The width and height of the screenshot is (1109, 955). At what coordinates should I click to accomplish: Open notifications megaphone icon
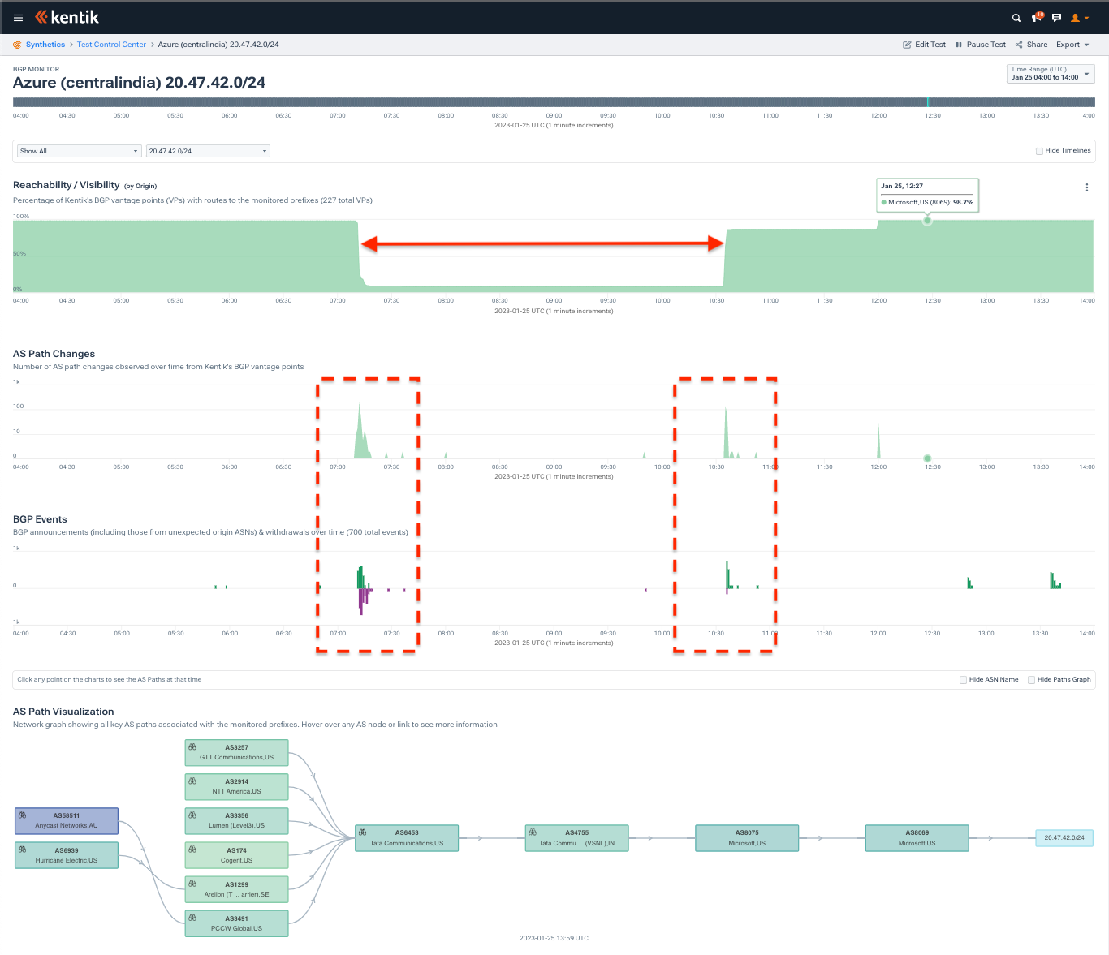click(1037, 17)
